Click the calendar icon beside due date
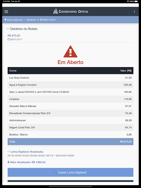Viewport: 141px width, 188px height. click(8, 39)
